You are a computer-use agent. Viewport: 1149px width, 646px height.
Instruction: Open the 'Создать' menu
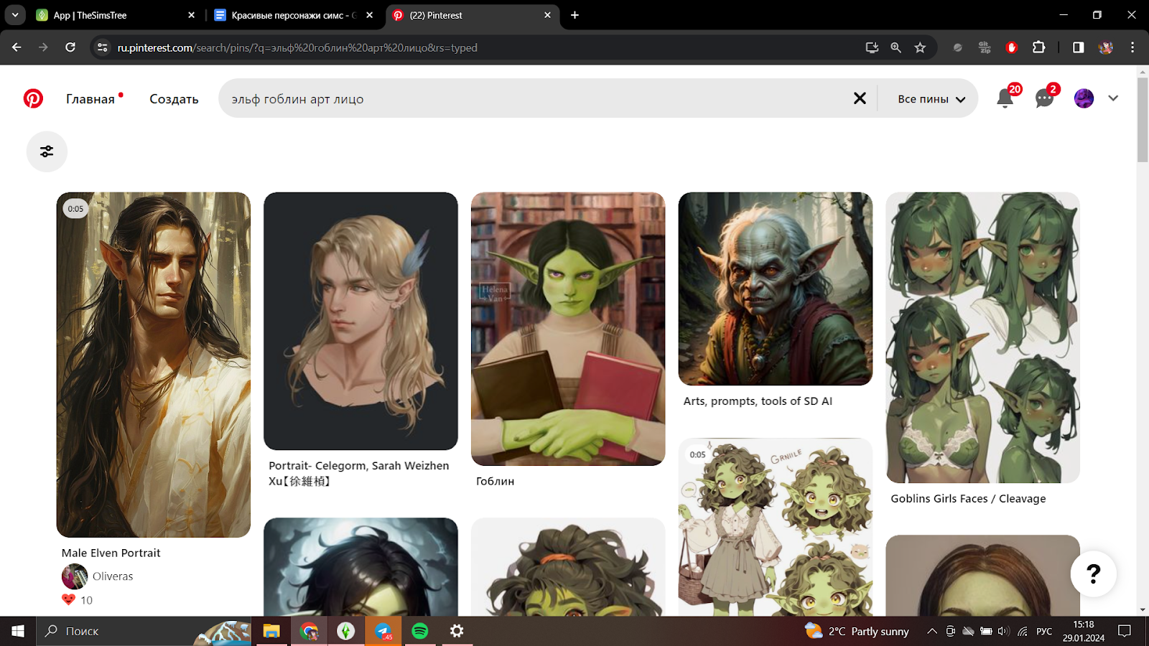174,99
